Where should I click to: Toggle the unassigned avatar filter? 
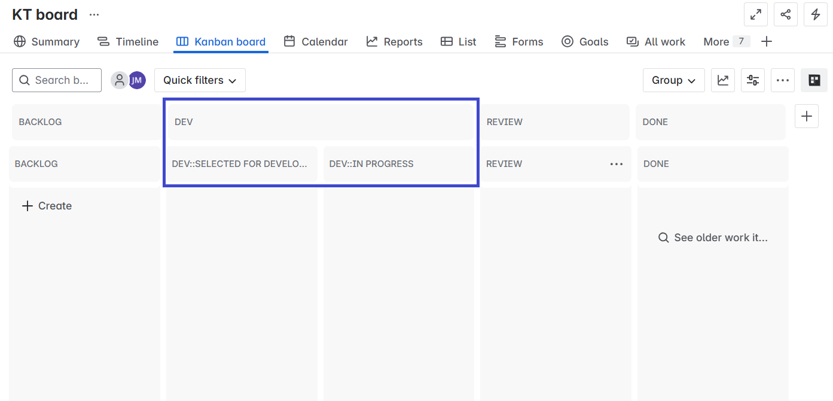click(x=120, y=80)
